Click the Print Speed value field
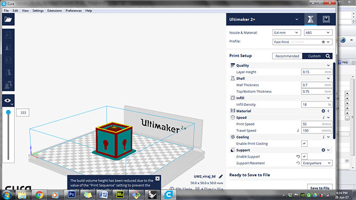Screen dimensions: 356x200 316,124
